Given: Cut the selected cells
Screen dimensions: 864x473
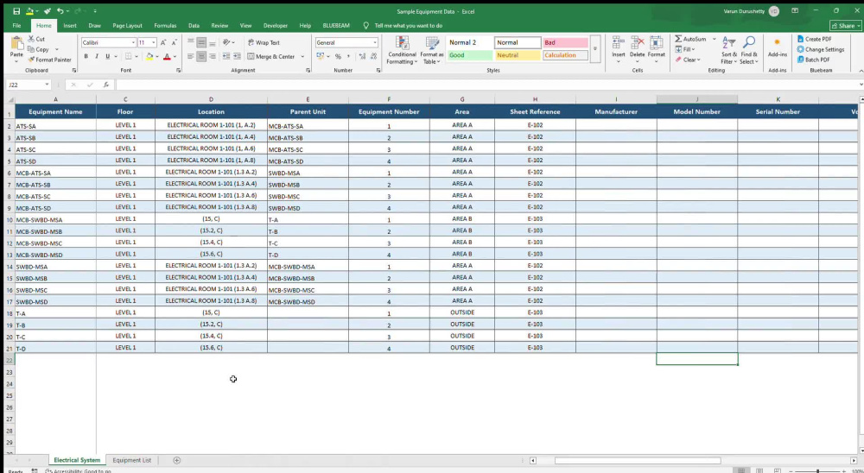Looking at the screenshot, I should point(36,39).
